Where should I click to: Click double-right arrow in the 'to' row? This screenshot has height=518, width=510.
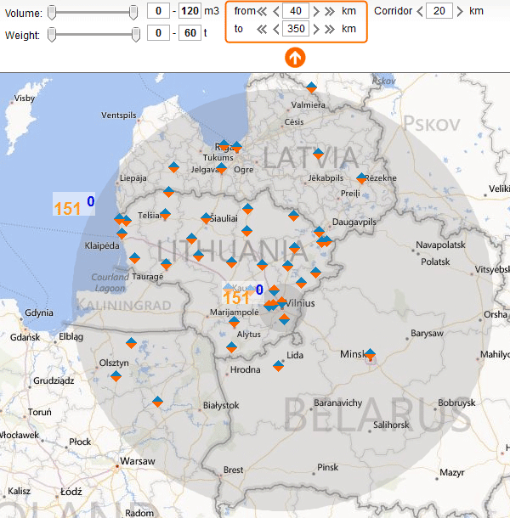pos(329,29)
